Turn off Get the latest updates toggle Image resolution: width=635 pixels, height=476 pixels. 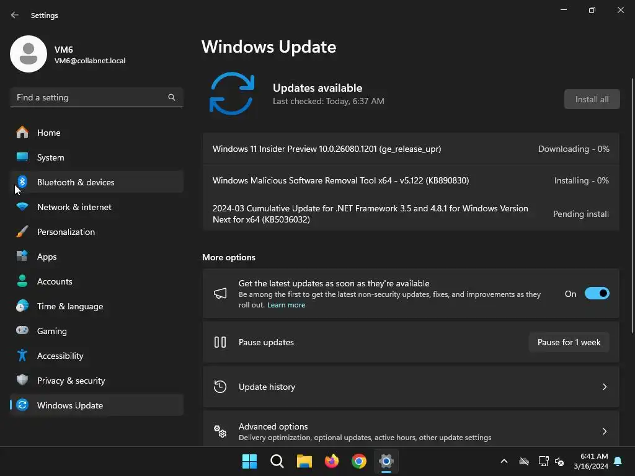(597, 293)
